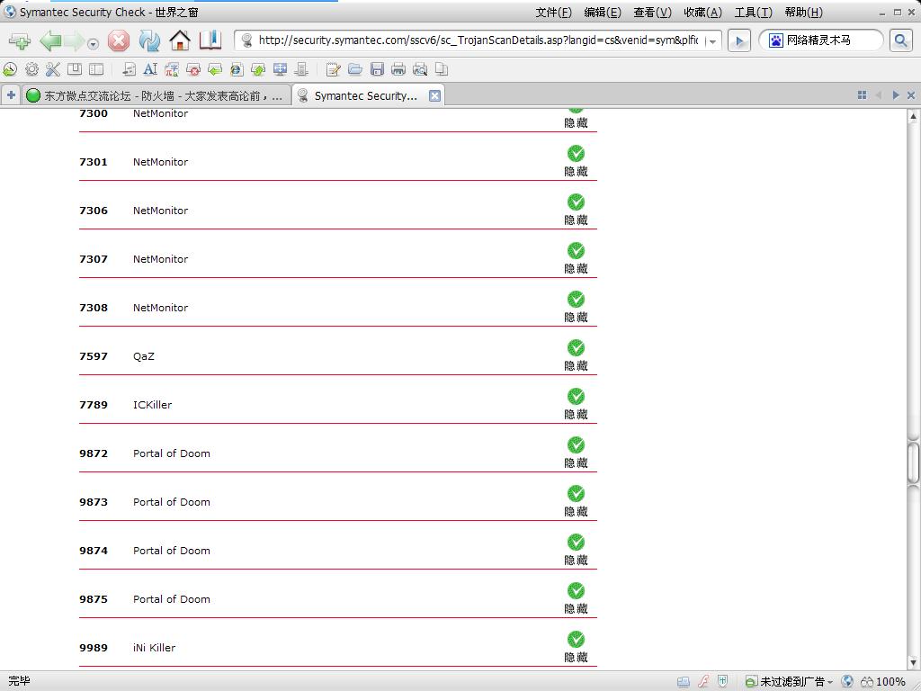This screenshot has height=691, width=921.
Task: Open file using the folder toolbar icon
Action: pos(354,69)
